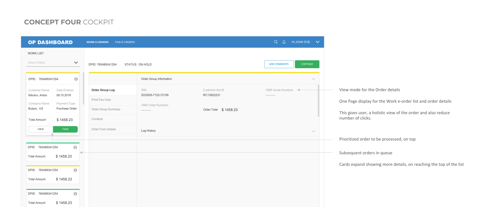Select Print/ Fax View in side menu

pos(113,100)
